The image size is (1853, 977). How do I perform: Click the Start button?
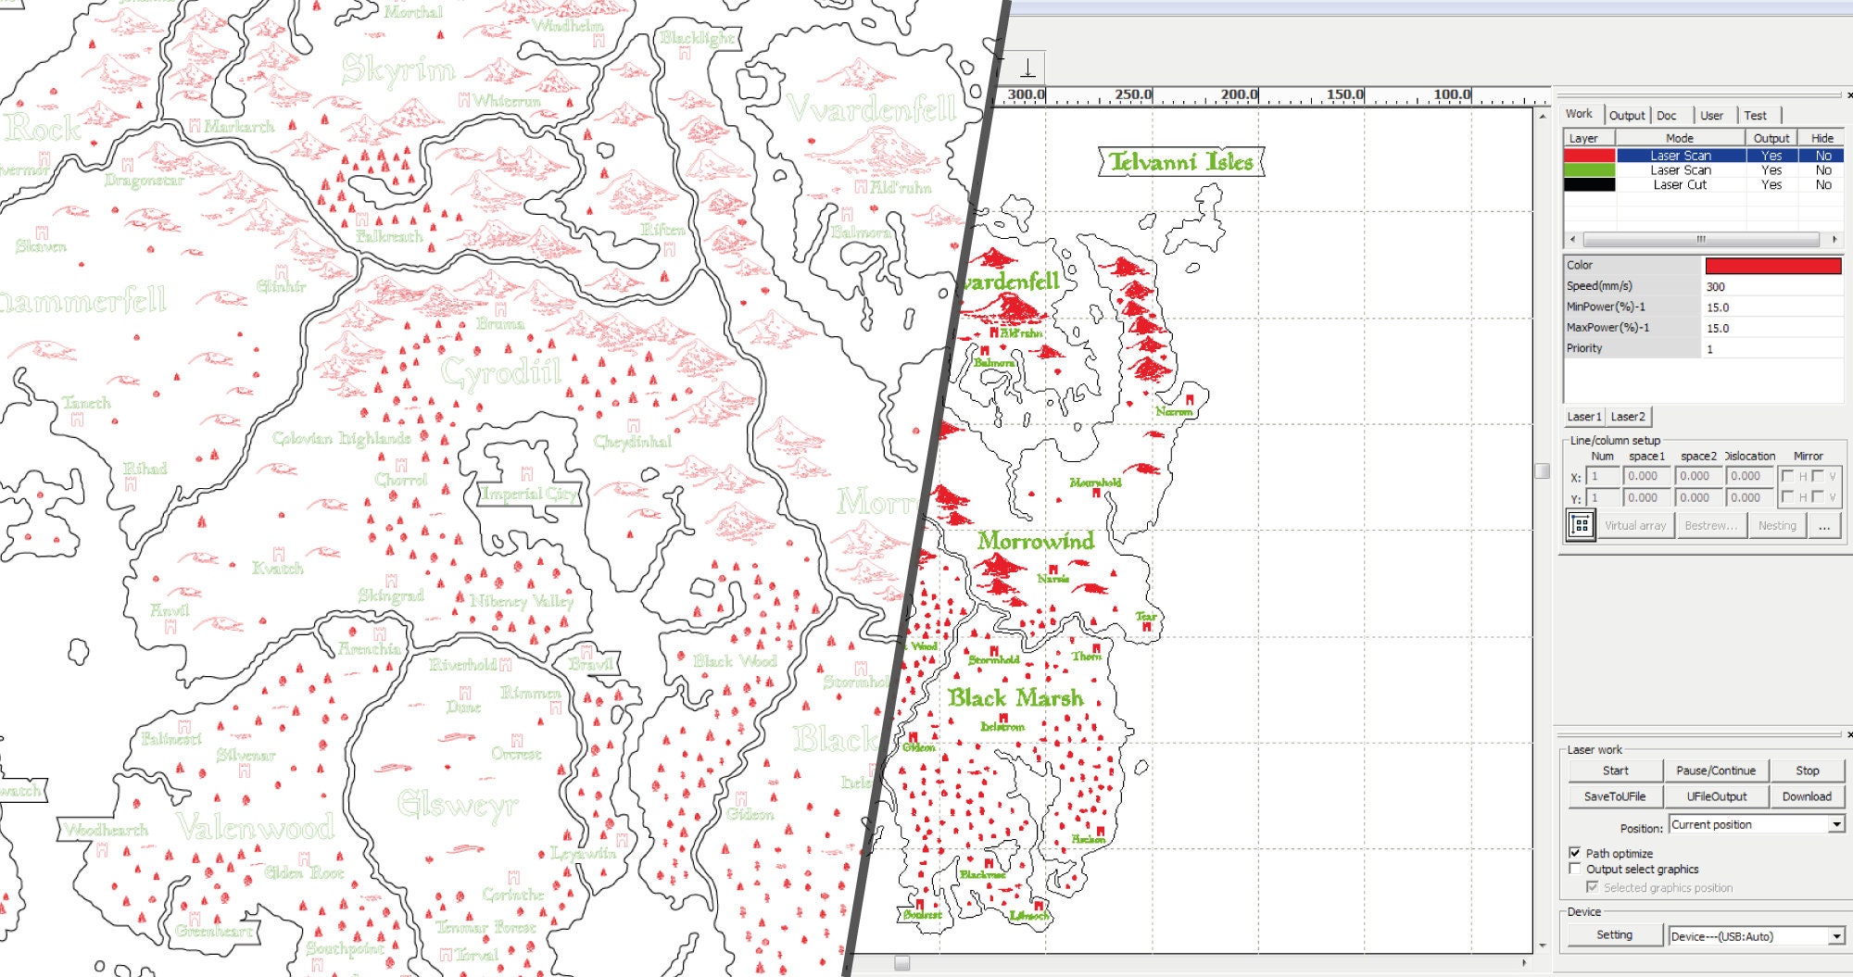coord(1615,770)
